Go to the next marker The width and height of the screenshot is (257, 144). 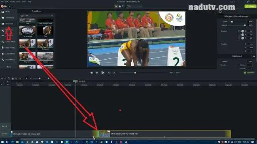coord(114,73)
